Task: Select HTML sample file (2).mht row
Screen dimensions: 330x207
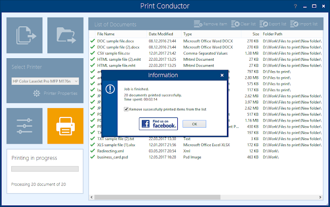Action: [206, 59]
